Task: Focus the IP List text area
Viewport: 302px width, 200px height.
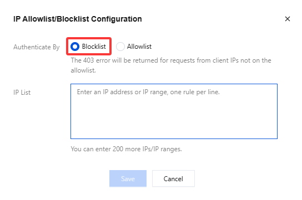Action: point(174,111)
